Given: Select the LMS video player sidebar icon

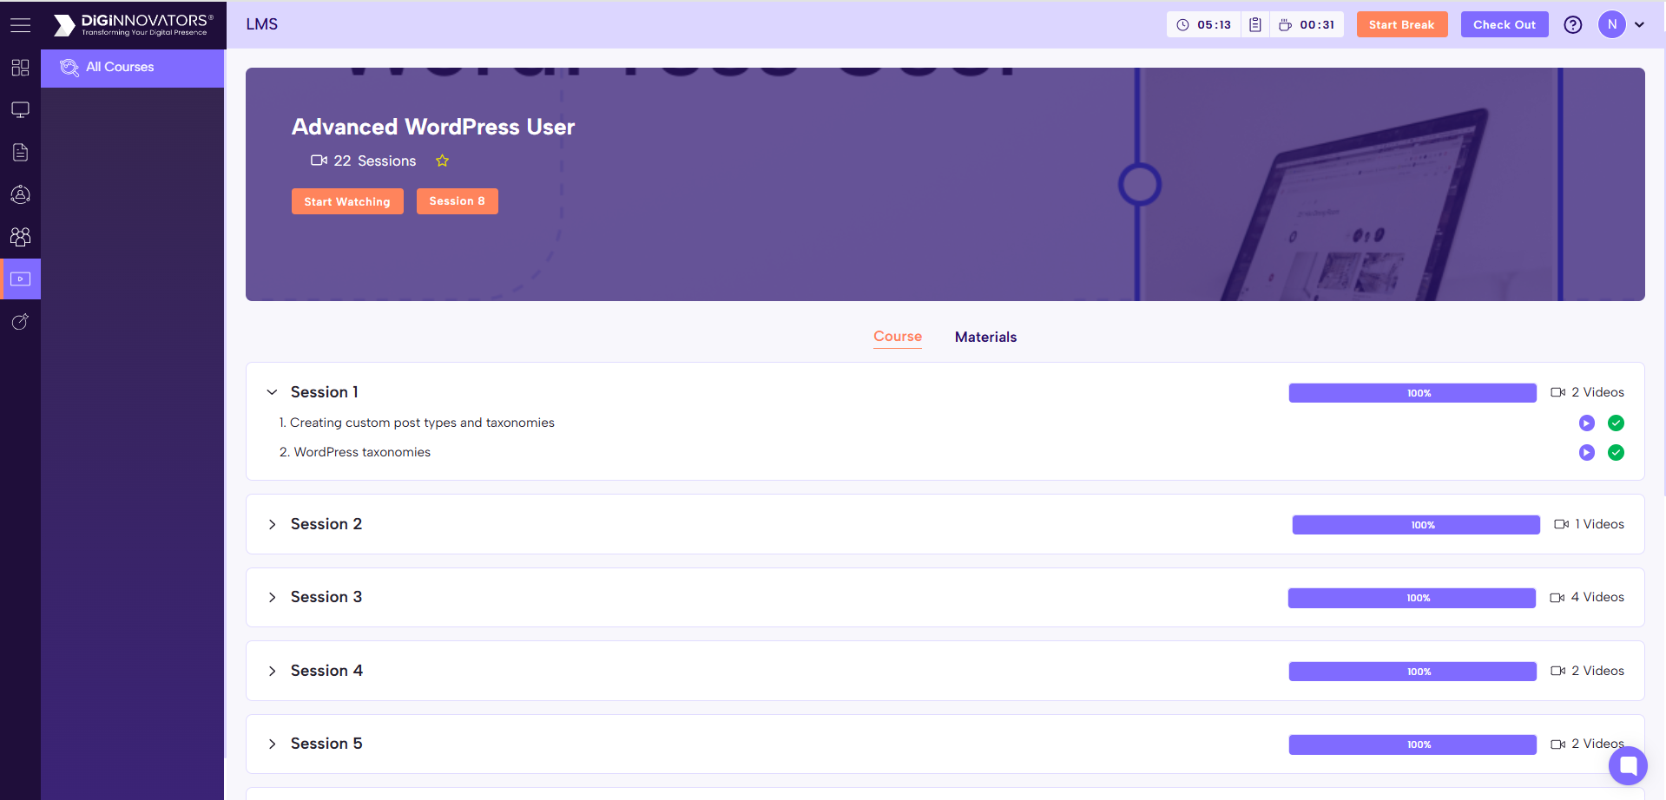Looking at the screenshot, I should (20, 279).
